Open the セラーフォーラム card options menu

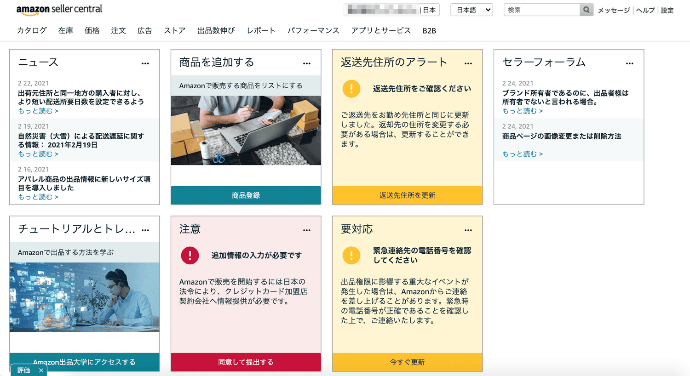(x=630, y=63)
